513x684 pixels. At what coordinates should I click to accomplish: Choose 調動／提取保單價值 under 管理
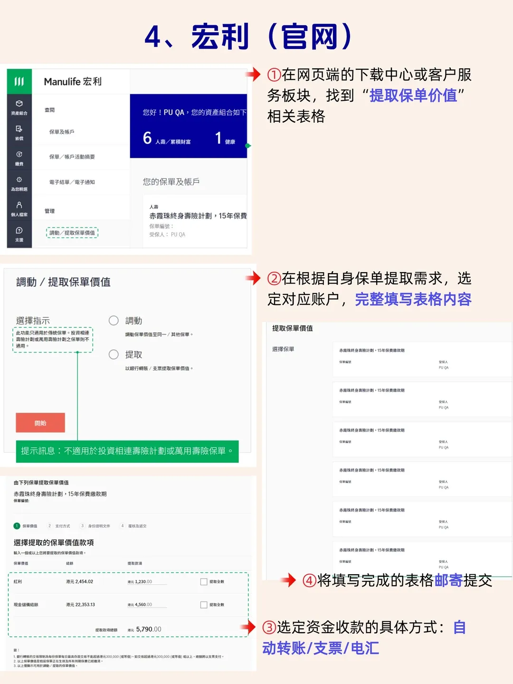point(72,233)
